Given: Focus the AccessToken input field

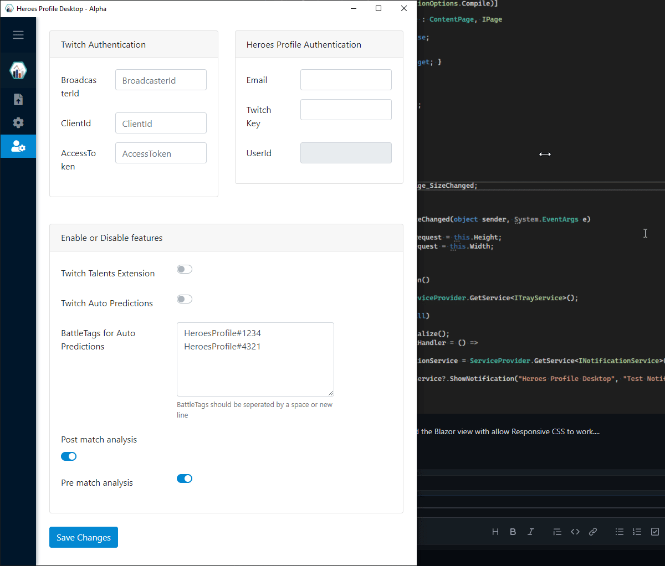Looking at the screenshot, I should (x=161, y=153).
